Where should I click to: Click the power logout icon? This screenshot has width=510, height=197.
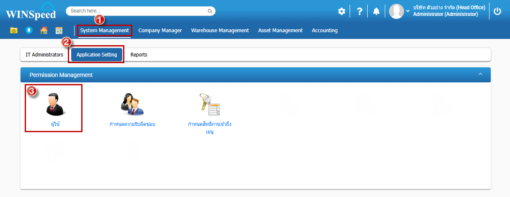coord(497,11)
